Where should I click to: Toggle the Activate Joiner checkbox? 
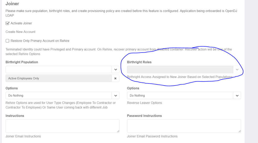7,23
